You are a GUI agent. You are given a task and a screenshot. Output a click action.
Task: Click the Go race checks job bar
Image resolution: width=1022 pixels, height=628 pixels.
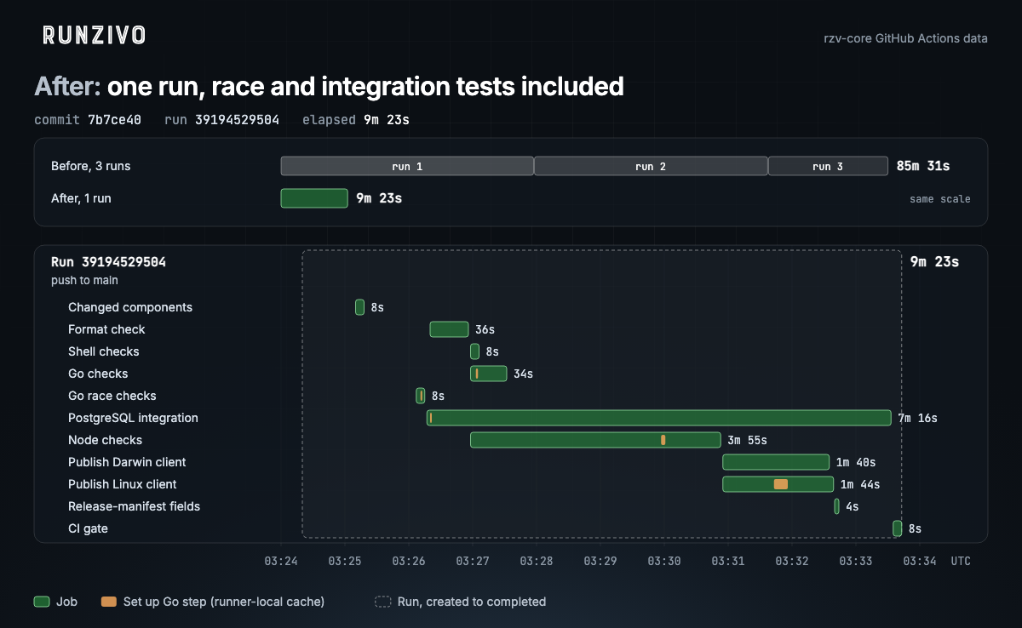click(x=420, y=396)
